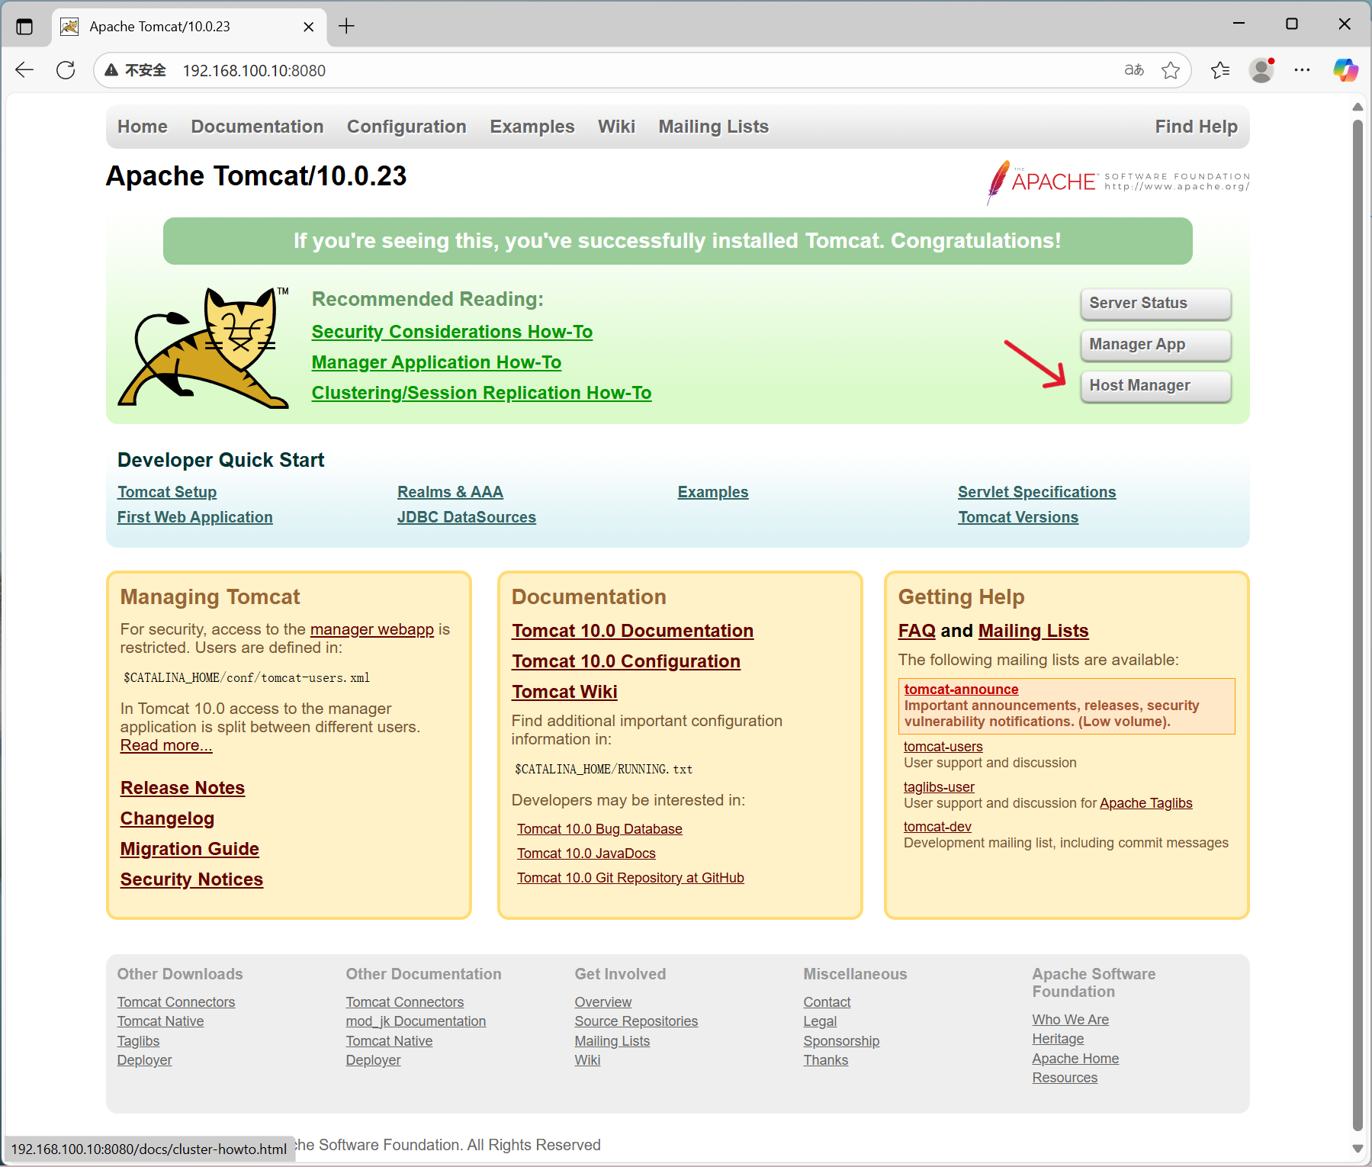Open the browser settings and more menu
The width and height of the screenshot is (1372, 1167).
pos(1302,70)
